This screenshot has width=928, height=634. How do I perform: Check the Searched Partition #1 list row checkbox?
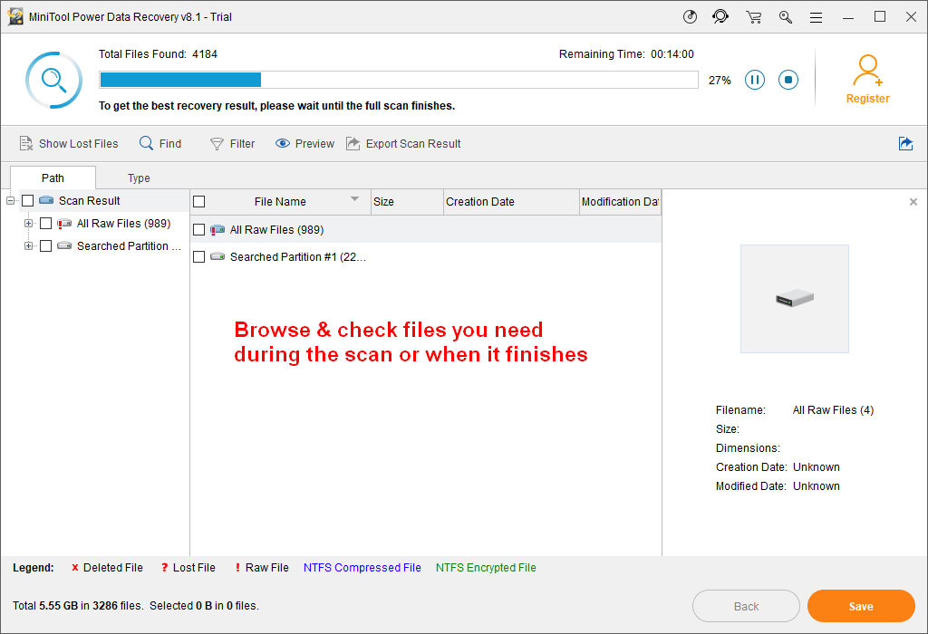click(x=199, y=256)
